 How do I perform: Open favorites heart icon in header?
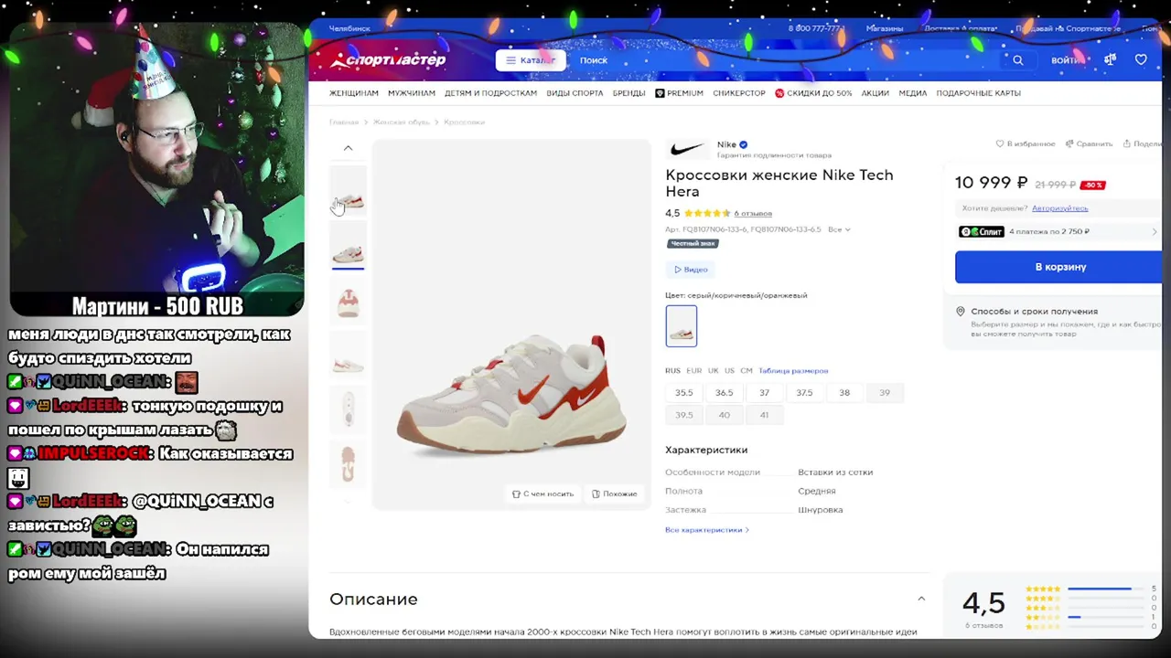tap(1141, 60)
